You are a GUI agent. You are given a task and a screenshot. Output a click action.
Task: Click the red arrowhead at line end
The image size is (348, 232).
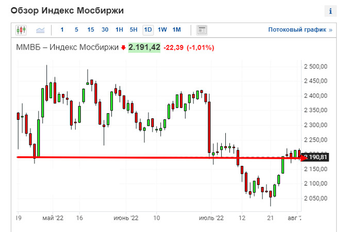point(304,157)
